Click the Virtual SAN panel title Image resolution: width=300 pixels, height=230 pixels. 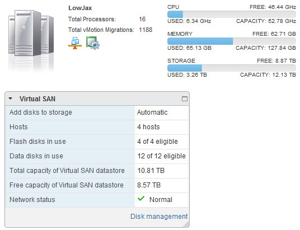coord(37,99)
